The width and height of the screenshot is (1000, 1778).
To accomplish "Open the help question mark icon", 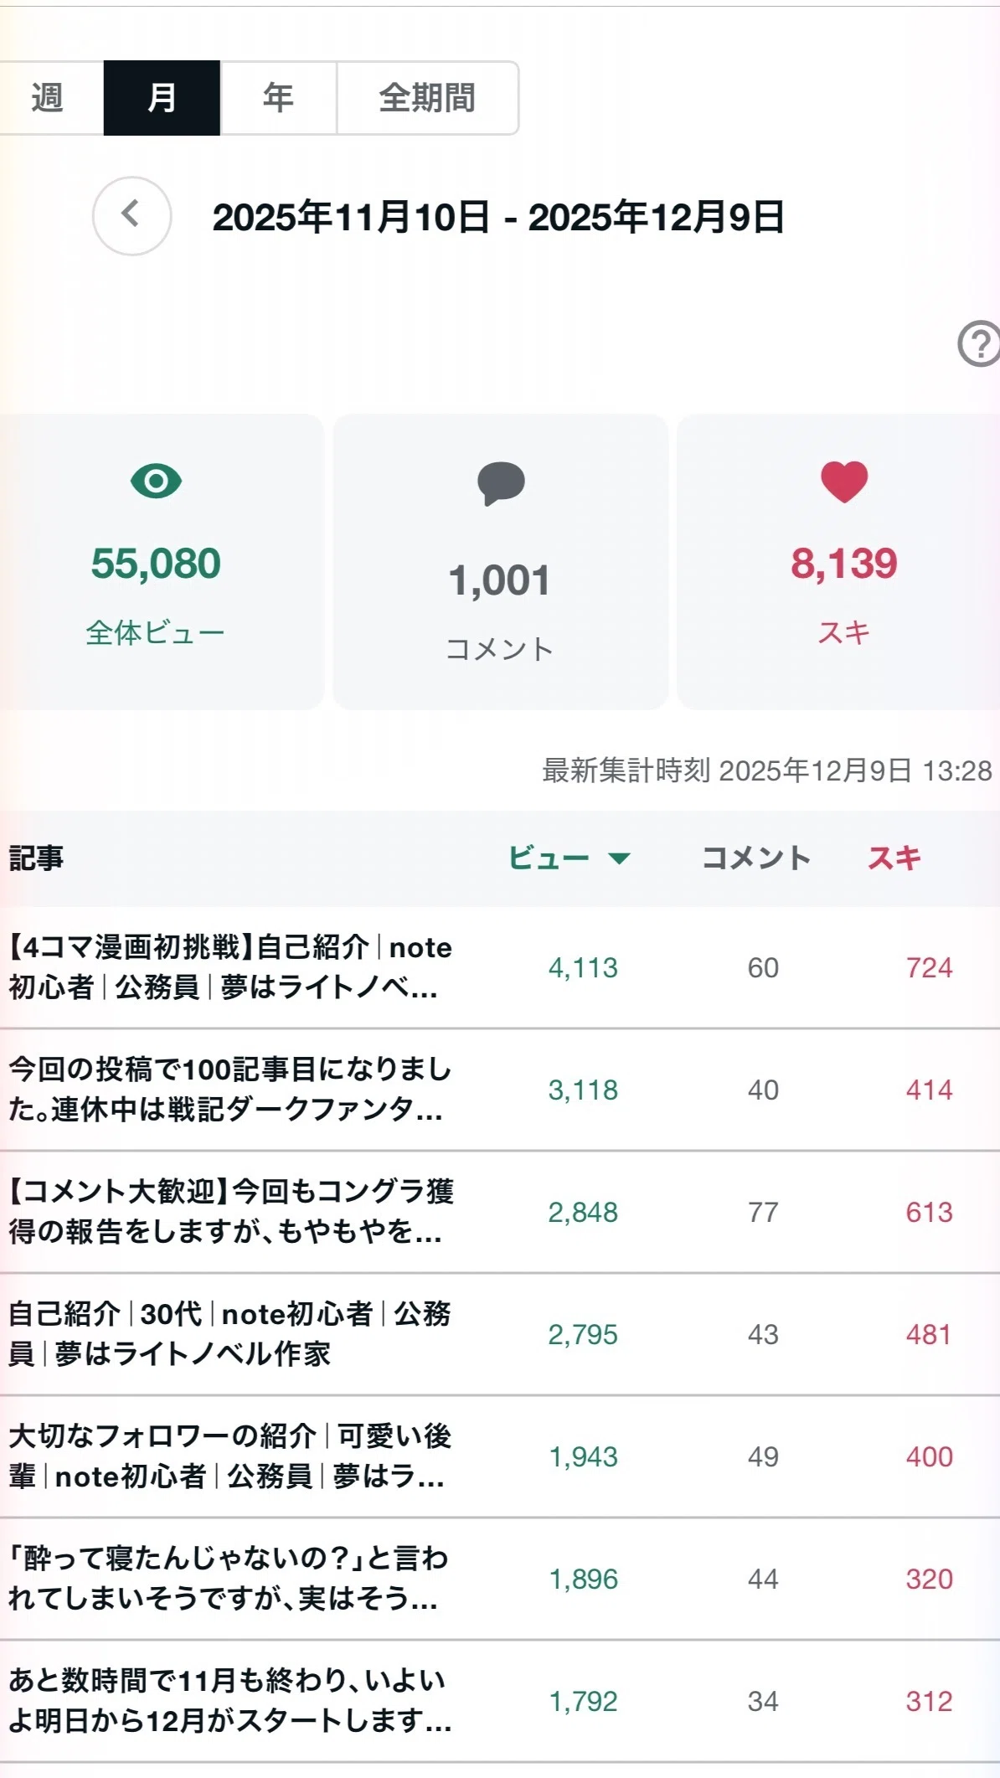I will (x=978, y=343).
